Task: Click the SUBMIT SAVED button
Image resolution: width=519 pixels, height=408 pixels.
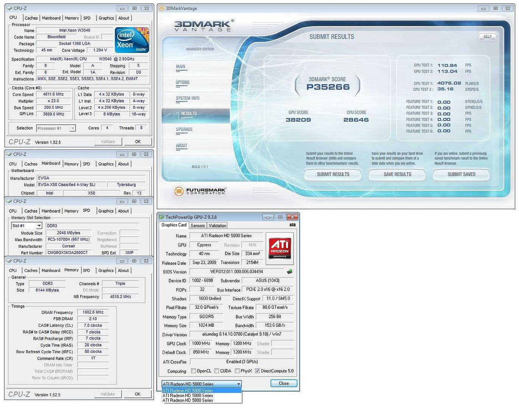Action: [462, 175]
